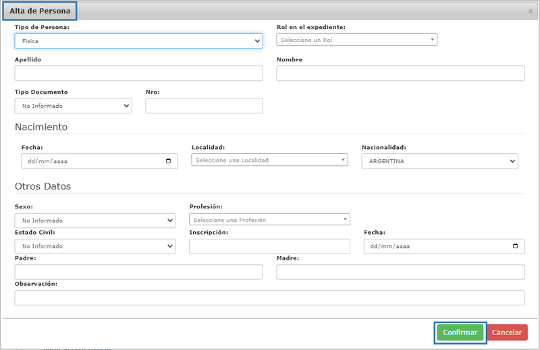Expand the Rol en el expediente selector
This screenshot has height=350, width=540.
[x=356, y=40]
